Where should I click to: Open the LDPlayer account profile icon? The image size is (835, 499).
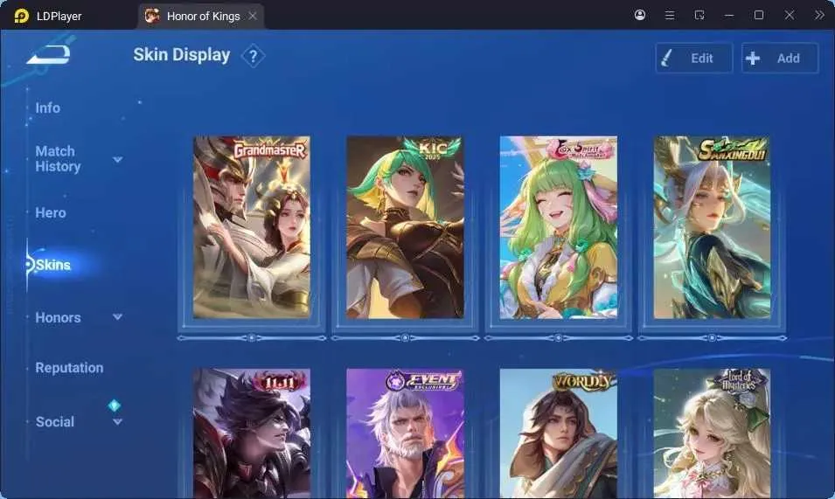pos(640,15)
